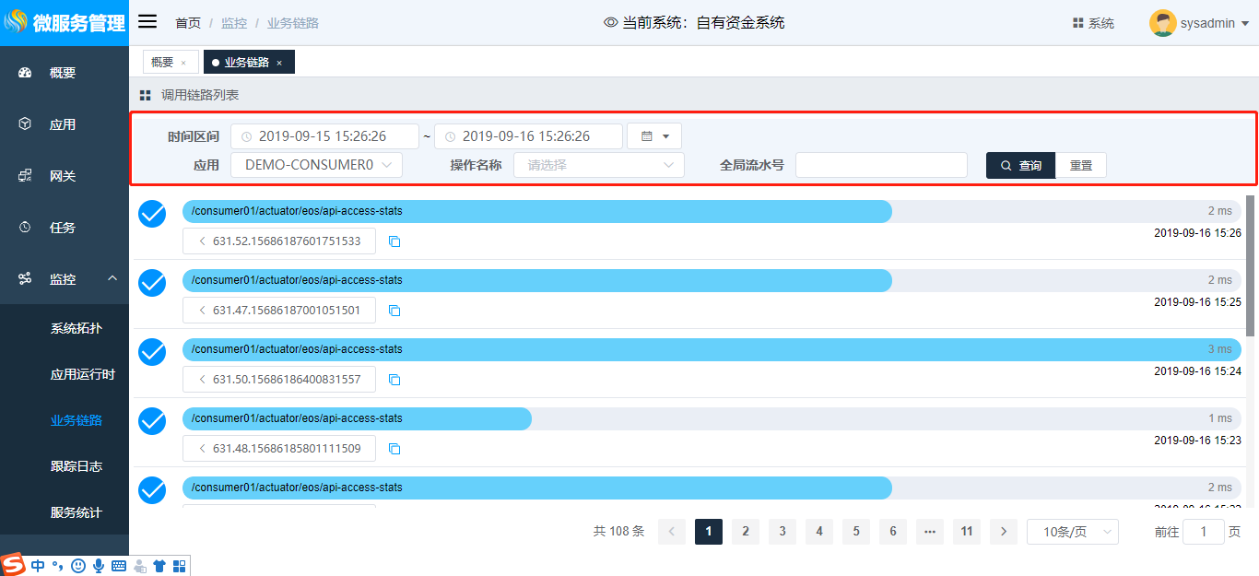Open the 应用 DEMO-CONSUMER0 dropdown
1259x576 pixels.
pos(317,165)
